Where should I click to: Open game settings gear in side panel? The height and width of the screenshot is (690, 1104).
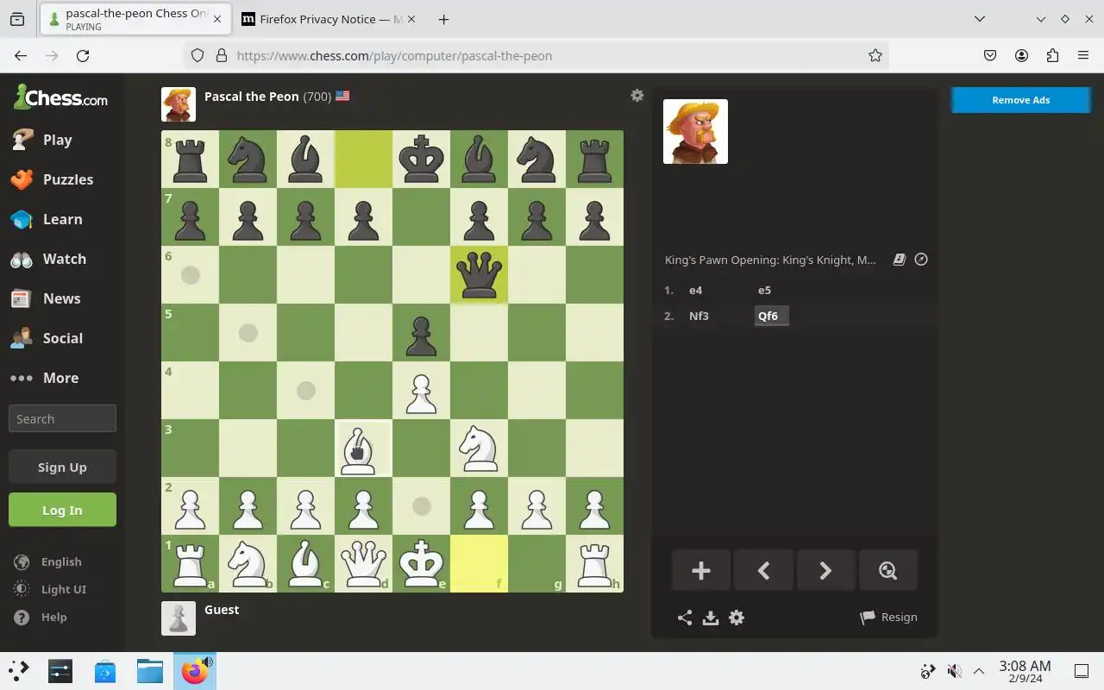pos(737,618)
